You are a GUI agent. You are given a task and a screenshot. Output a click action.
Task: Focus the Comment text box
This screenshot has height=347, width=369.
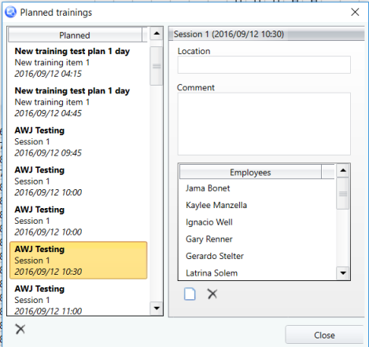coord(264,124)
